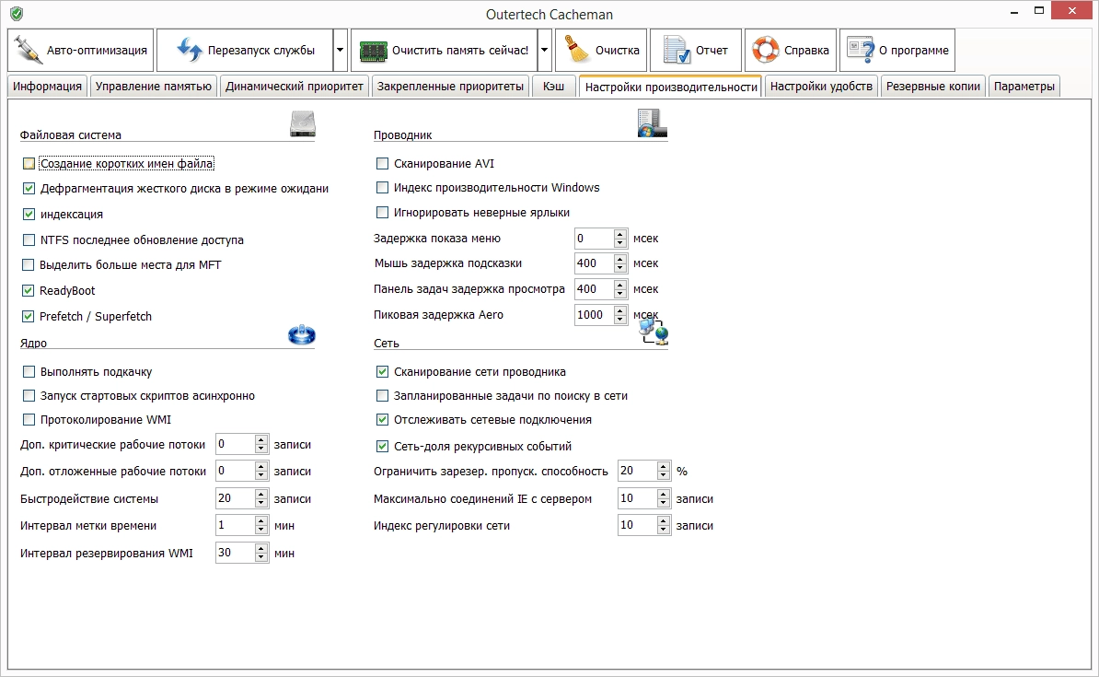Viewport: 1099px width, 677px height.
Task: Click Перезапуск службы button
Action: point(245,50)
